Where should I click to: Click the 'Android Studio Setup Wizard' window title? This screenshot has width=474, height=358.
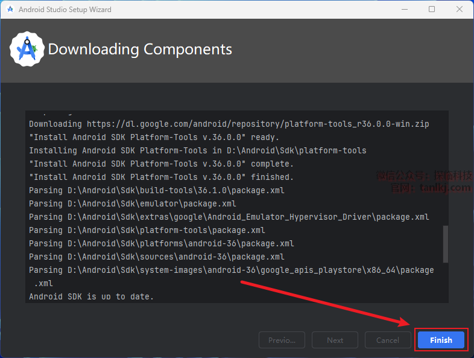65,10
